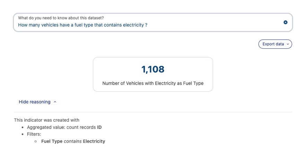The image size is (308, 160).
Task: Clear the query with the X icon
Action: (x=285, y=22)
